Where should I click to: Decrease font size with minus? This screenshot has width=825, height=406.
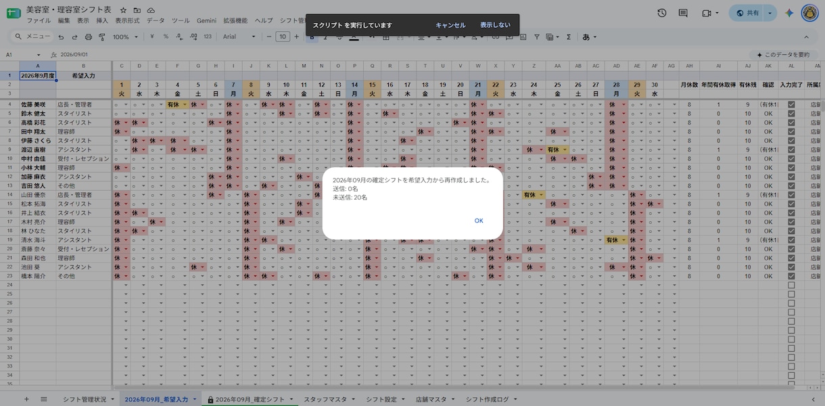(269, 37)
